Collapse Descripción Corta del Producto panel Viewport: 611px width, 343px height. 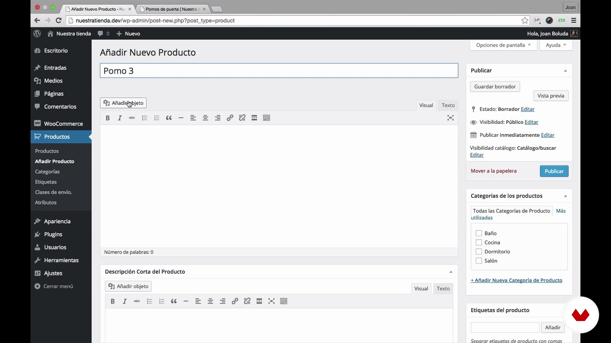coord(451,272)
